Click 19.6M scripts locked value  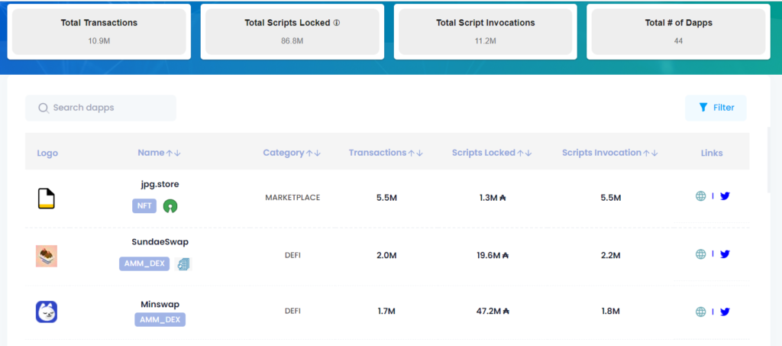[x=493, y=255]
